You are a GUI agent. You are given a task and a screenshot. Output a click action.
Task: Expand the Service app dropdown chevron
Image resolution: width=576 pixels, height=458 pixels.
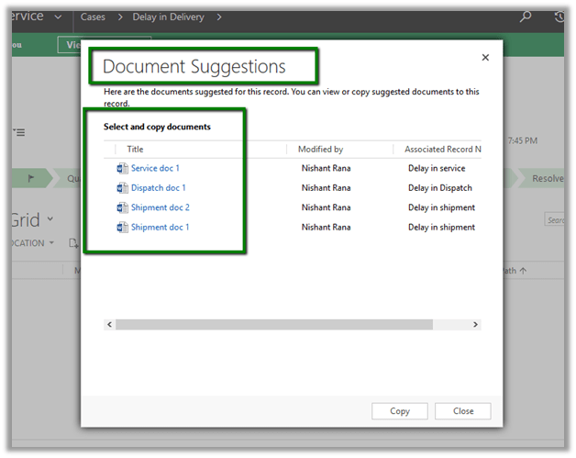(x=58, y=17)
